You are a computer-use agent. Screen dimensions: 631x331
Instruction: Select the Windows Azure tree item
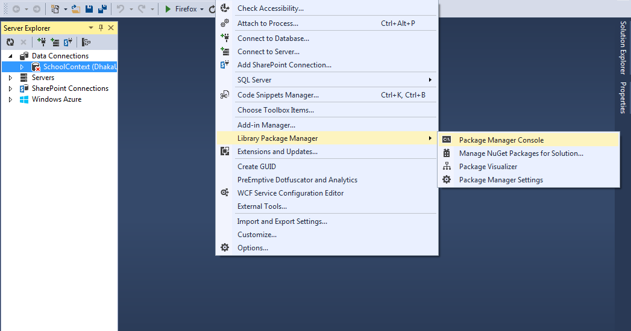pyautogui.click(x=56, y=99)
